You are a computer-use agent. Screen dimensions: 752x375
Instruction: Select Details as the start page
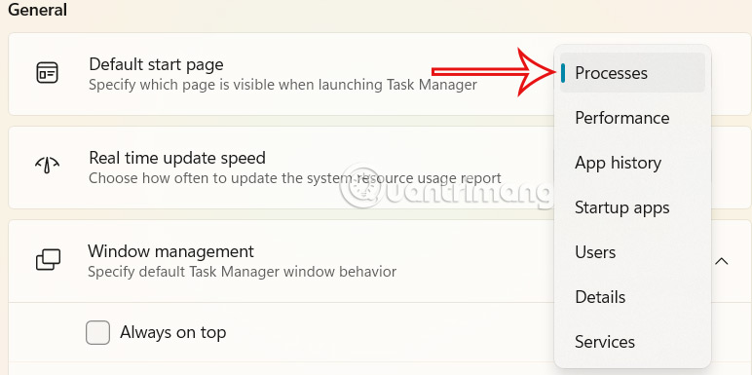pyautogui.click(x=632, y=297)
